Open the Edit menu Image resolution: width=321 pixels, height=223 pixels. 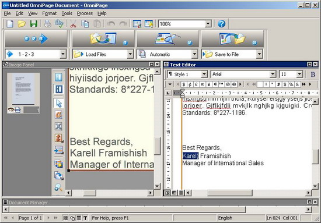click(19, 13)
